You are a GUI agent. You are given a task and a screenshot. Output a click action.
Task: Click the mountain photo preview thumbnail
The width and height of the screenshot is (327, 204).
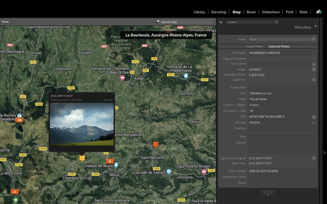(82, 124)
